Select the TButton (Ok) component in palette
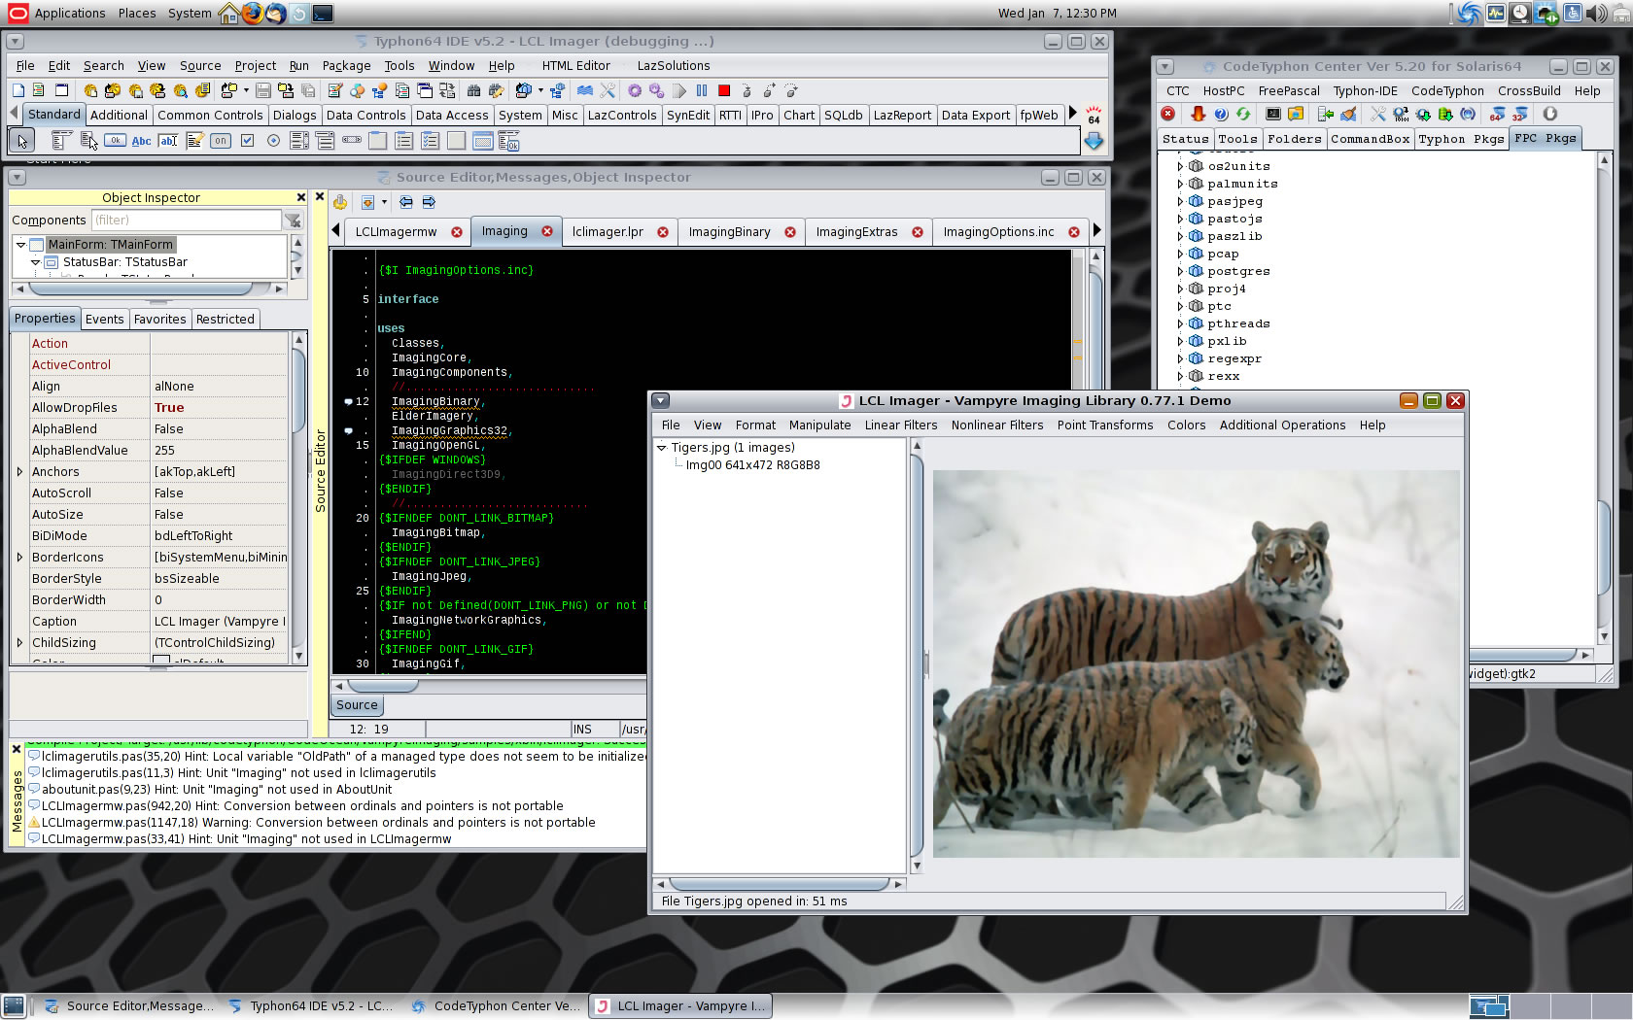This screenshot has width=1633, height=1020. [x=115, y=140]
